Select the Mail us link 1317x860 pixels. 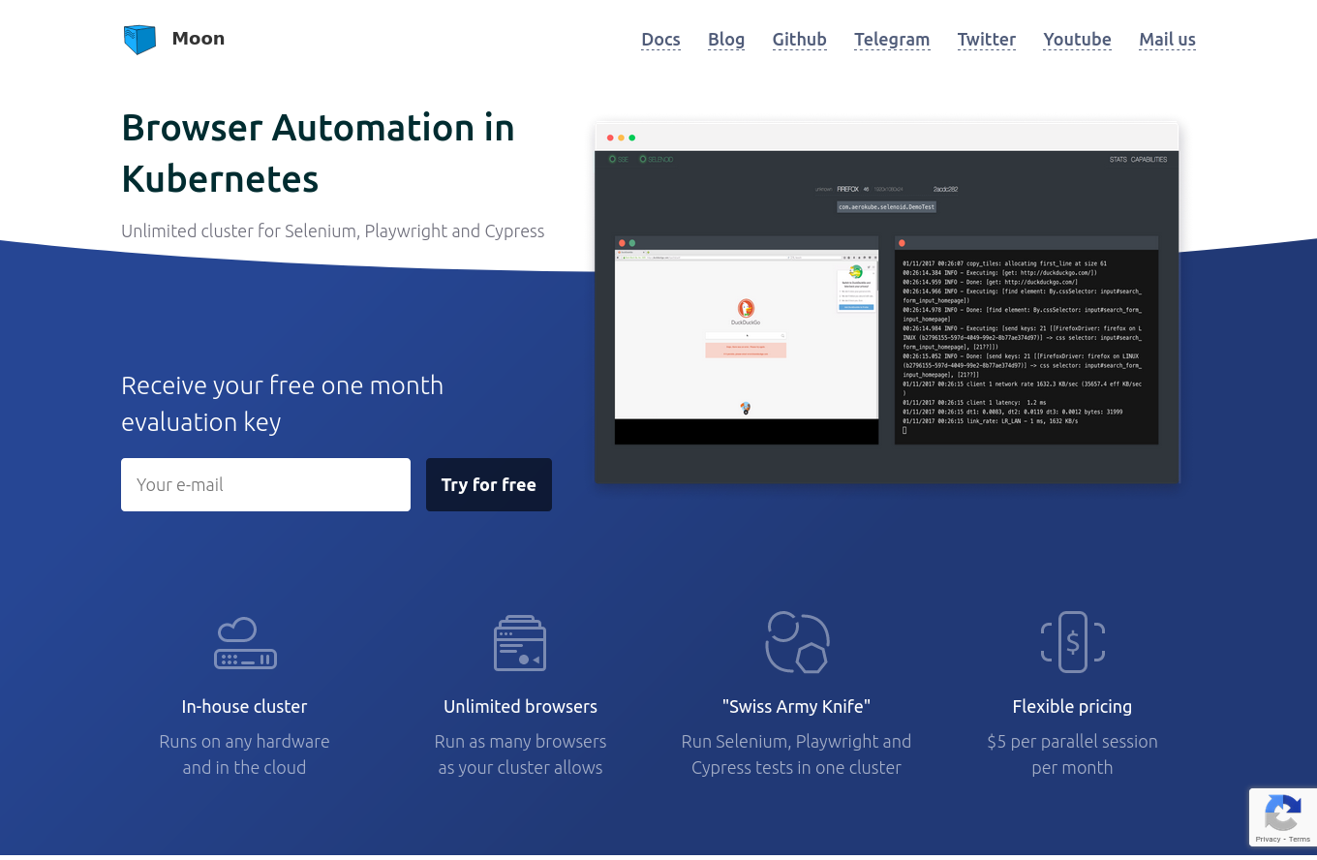[x=1167, y=40]
